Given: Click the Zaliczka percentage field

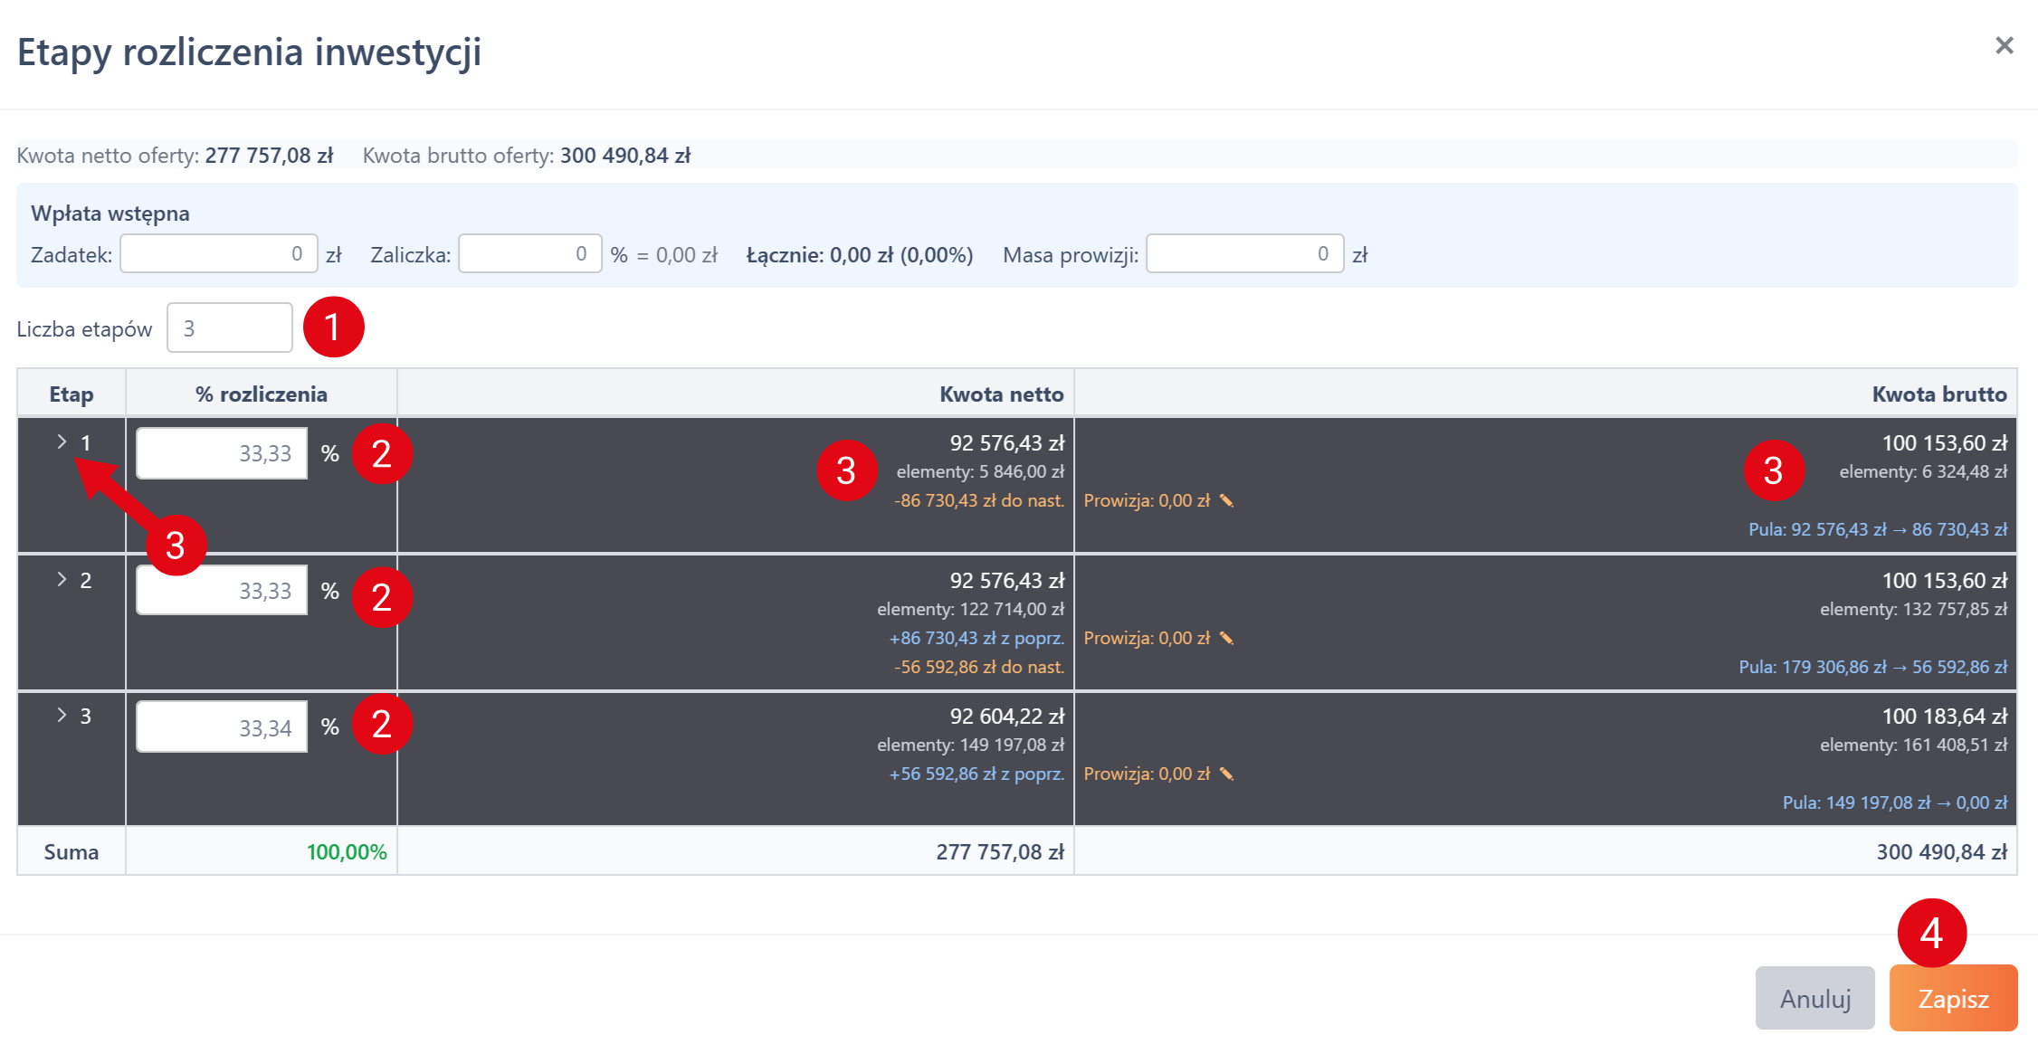Looking at the screenshot, I should tap(529, 254).
